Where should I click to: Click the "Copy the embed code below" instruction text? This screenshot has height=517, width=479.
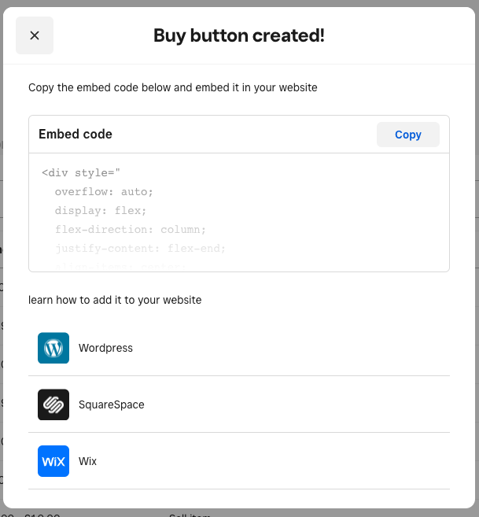pyautogui.click(x=173, y=87)
